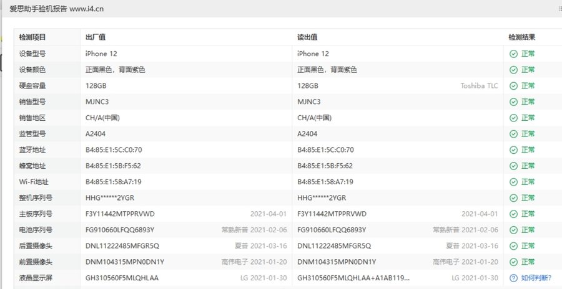Click the green check icon in 蜂窝地址 row
This screenshot has height=289, width=562.
(x=514, y=166)
